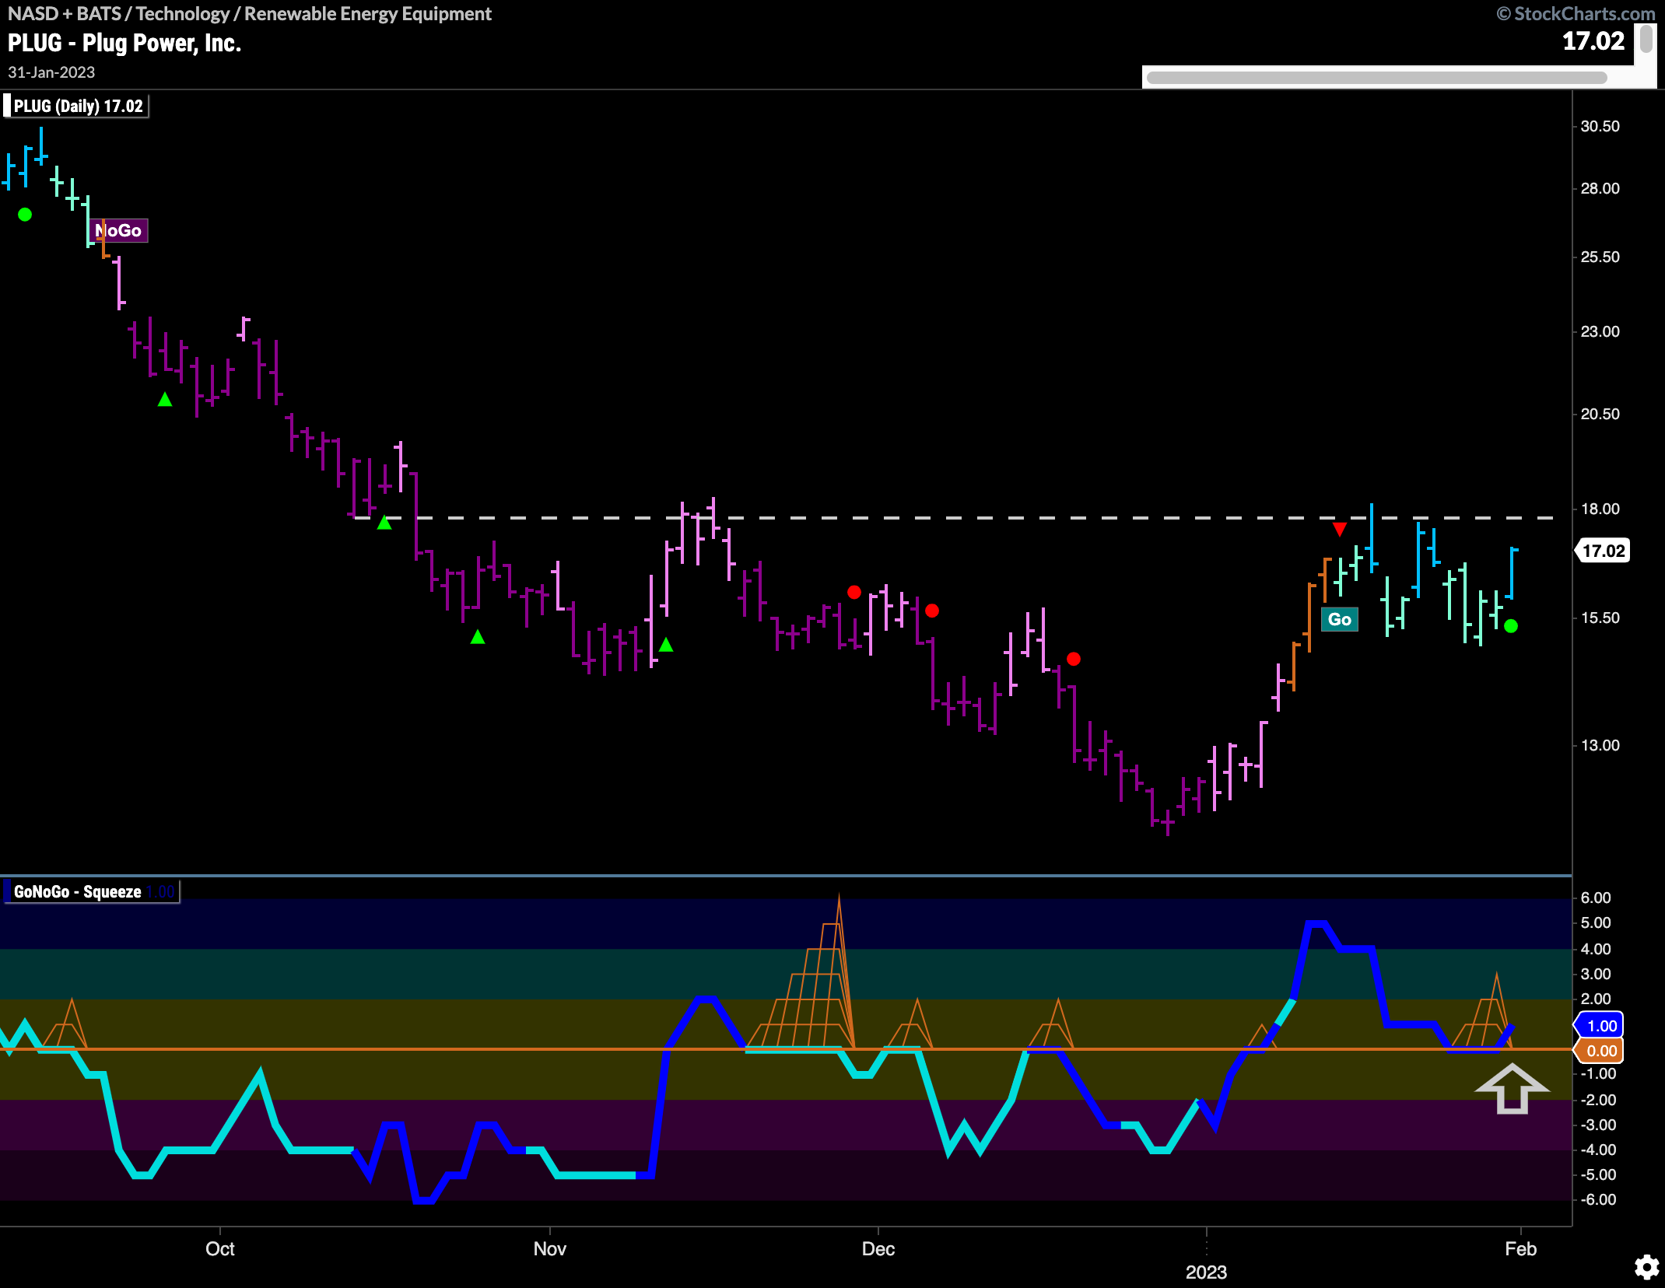
Task: Click the NoGo trend label
Action: tap(119, 230)
